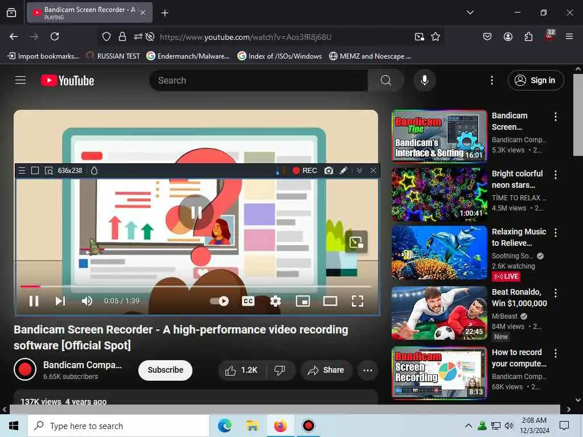Enable the miniplayer
583x437 pixels.
tap(303, 301)
